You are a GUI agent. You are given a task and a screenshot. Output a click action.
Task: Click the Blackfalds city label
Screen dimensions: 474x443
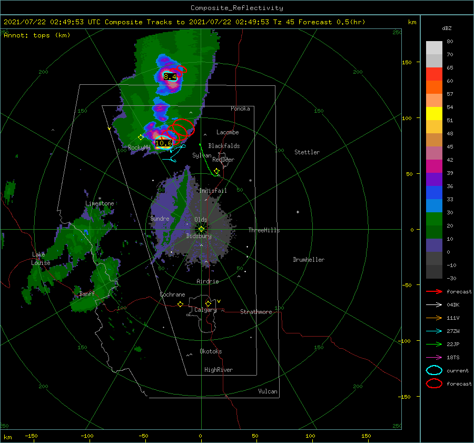click(224, 146)
